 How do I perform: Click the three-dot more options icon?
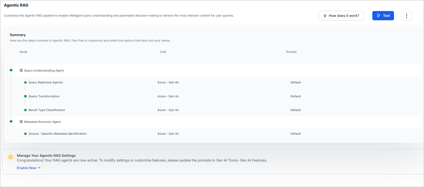[x=407, y=16]
